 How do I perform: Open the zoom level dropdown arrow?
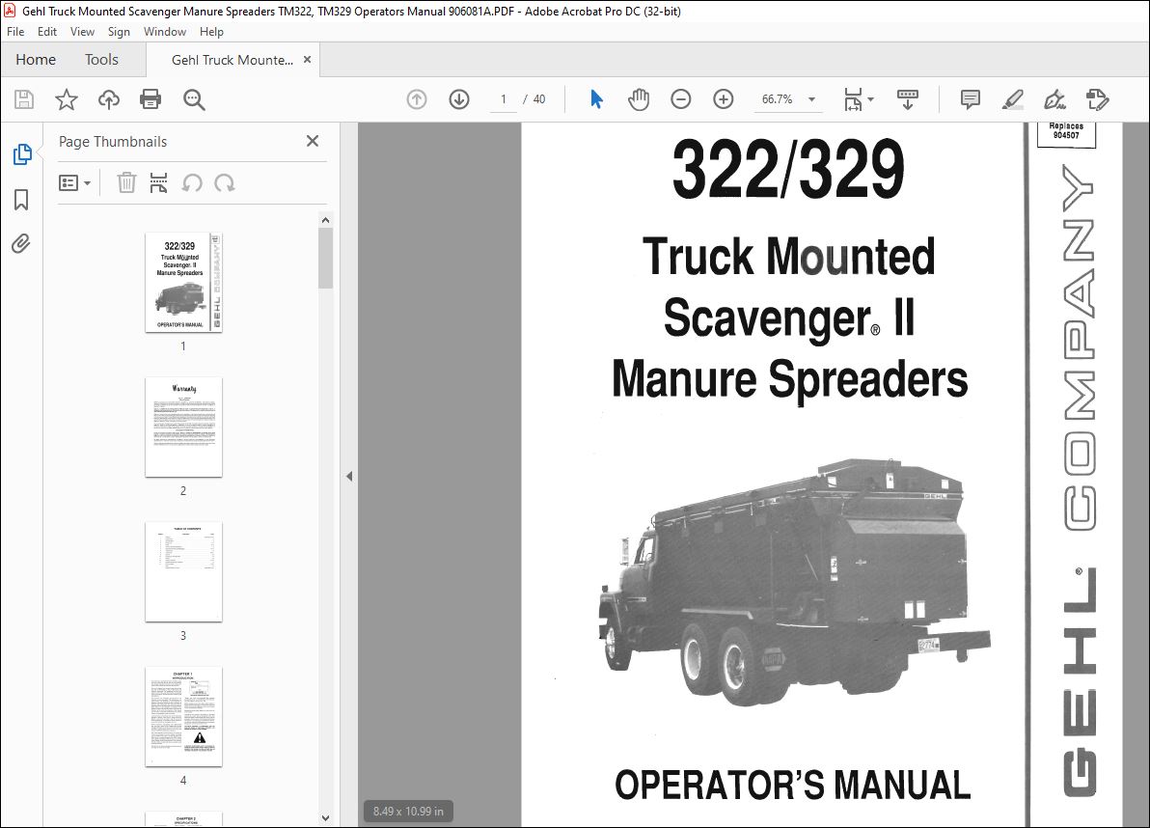click(x=812, y=99)
